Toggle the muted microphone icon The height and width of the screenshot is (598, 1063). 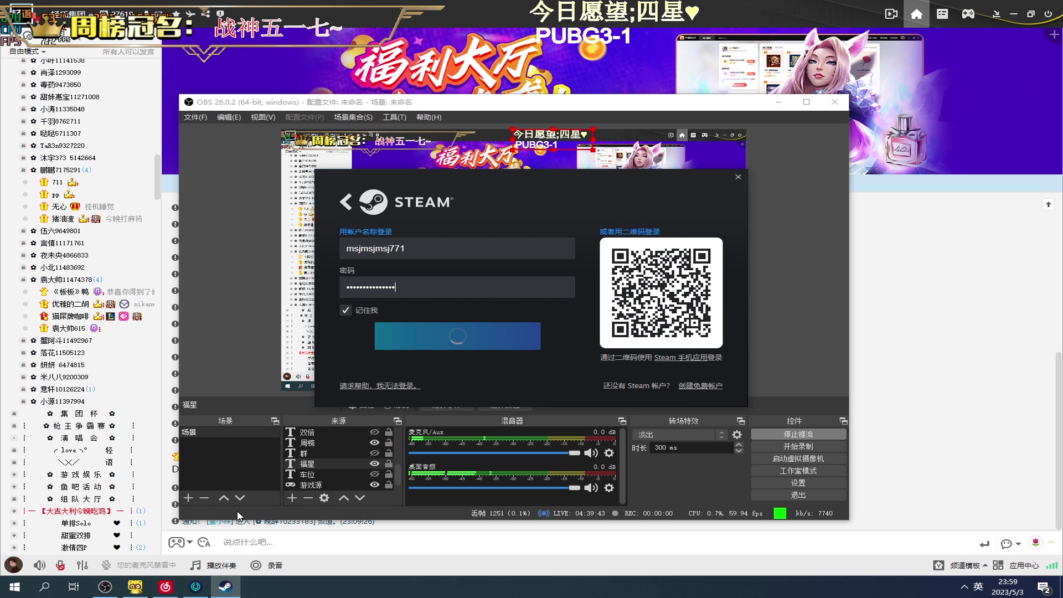pos(60,565)
